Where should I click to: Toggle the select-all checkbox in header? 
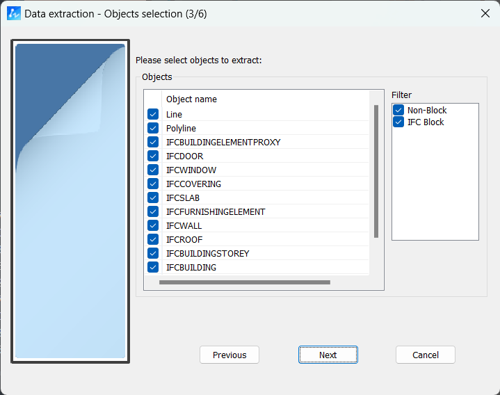click(153, 99)
